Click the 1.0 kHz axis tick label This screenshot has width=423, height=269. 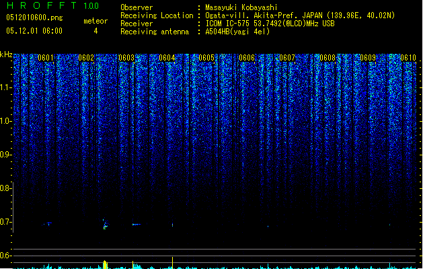click(x=5, y=121)
